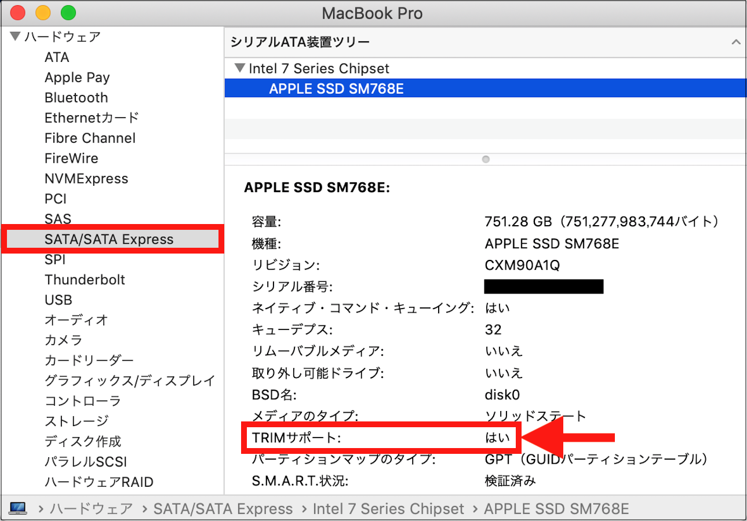The width and height of the screenshot is (747, 521).
Task: Minimize the MacBook Pro window
Action: coord(43,13)
